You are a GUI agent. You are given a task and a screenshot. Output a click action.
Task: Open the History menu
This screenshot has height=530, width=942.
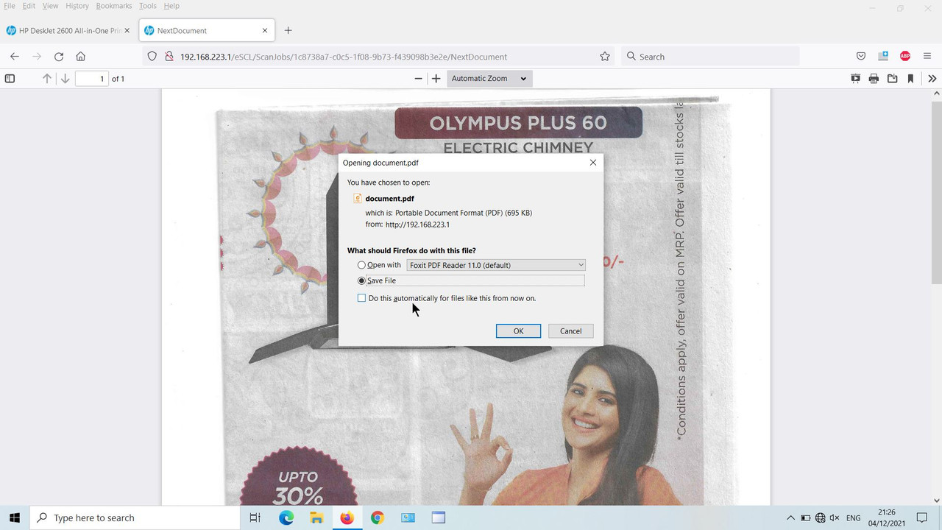(x=77, y=6)
